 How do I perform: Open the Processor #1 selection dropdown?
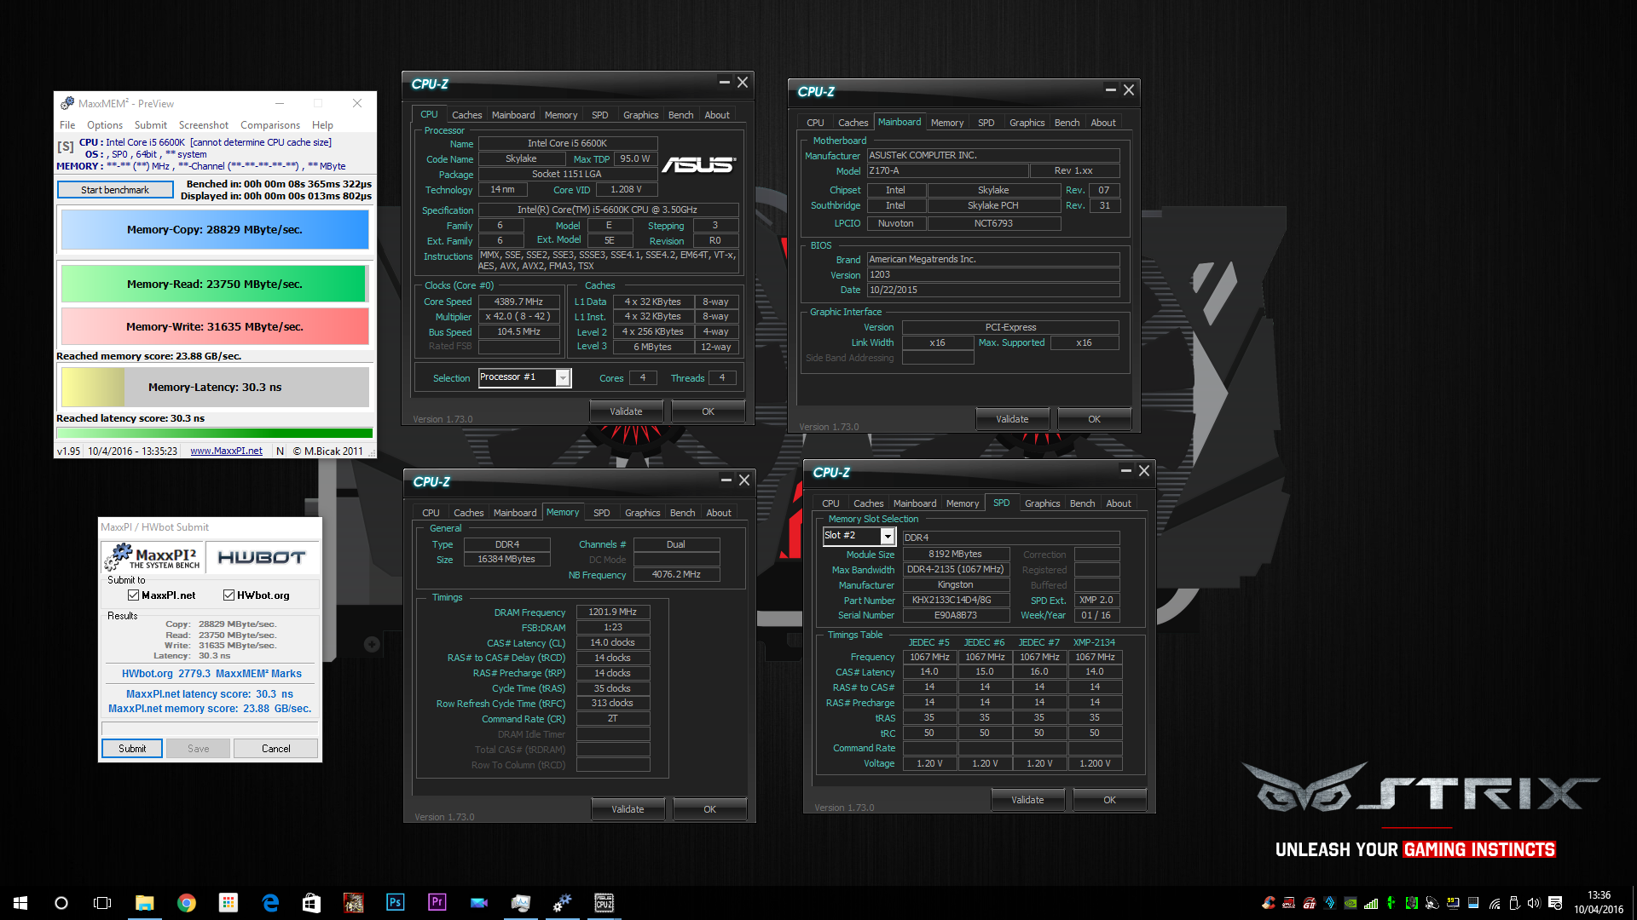coord(563,378)
